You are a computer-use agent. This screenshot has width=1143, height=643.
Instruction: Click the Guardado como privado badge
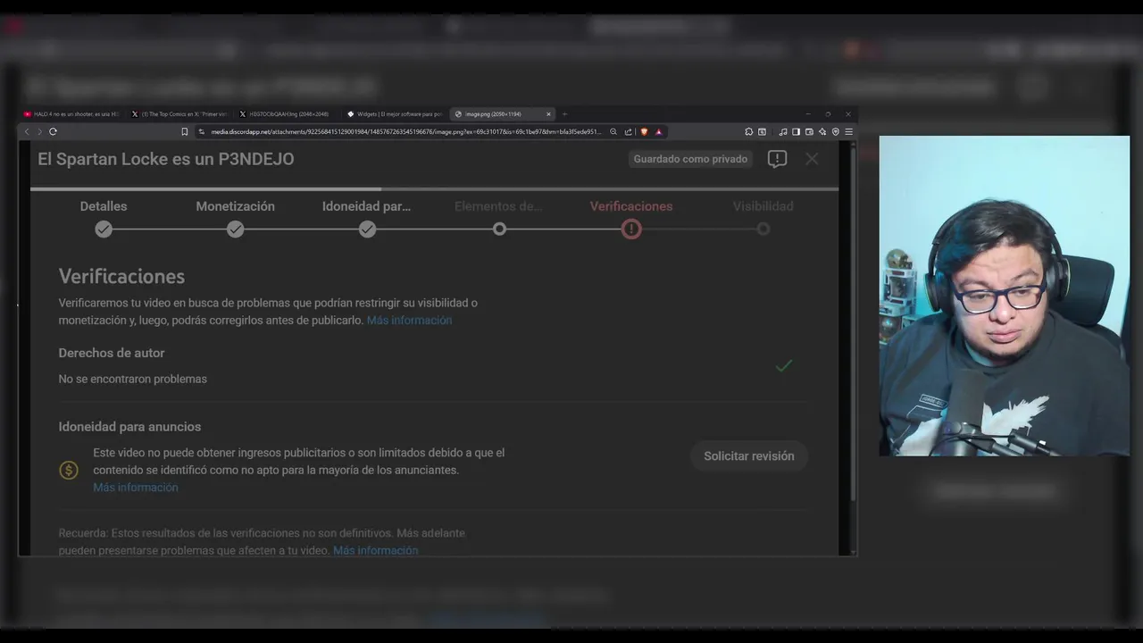(x=690, y=159)
